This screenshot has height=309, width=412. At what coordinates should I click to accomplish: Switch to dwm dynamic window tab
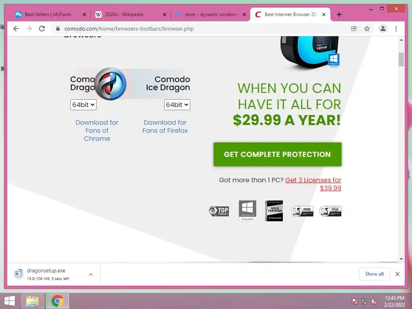(x=210, y=14)
